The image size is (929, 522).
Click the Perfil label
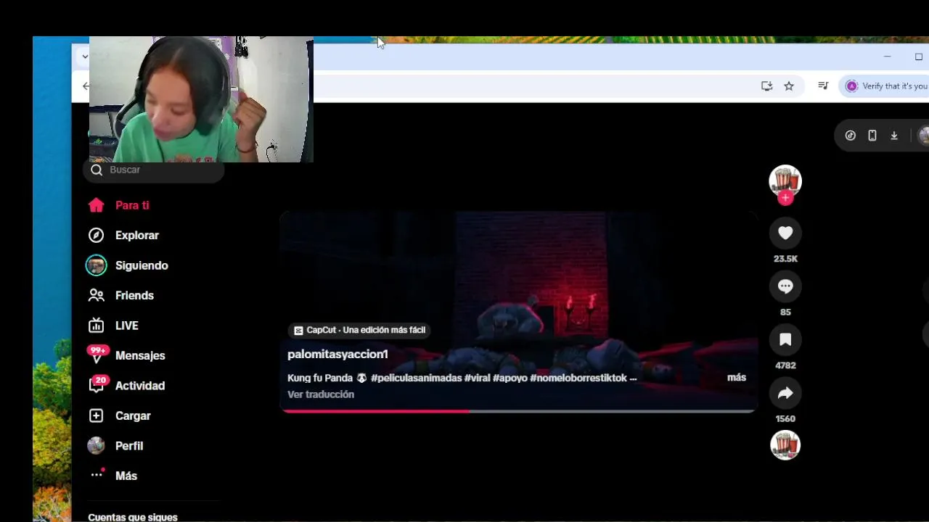point(129,446)
